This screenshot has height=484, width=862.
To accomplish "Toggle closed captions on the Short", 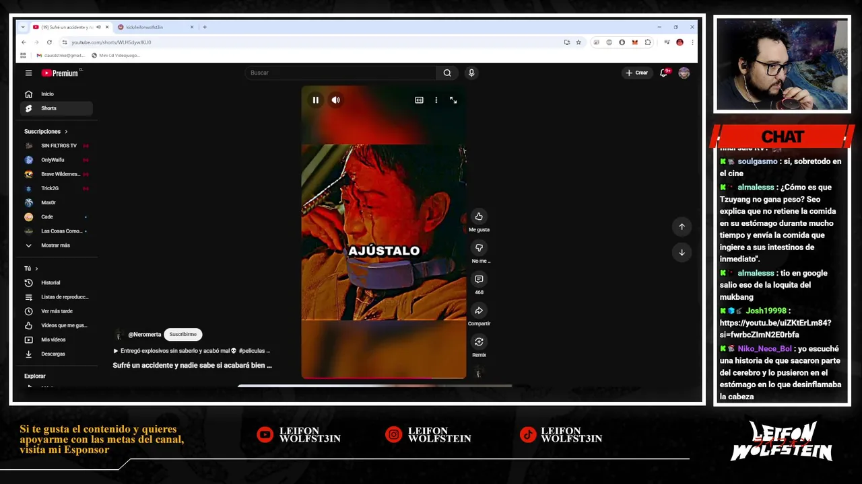I will (x=419, y=100).
